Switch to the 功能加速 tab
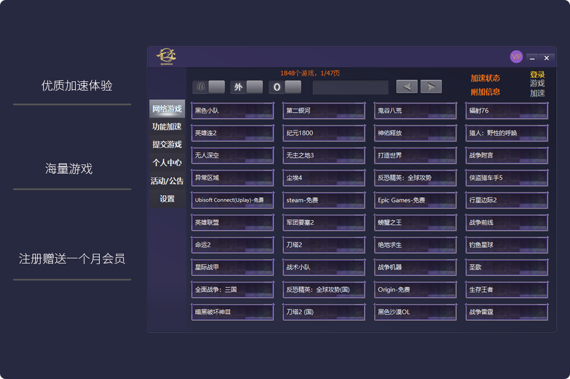Viewport: 570px width, 379px height. pyautogui.click(x=167, y=126)
